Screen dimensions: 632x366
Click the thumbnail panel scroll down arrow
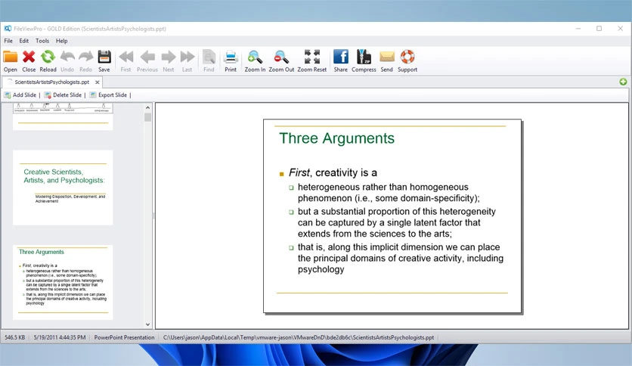[x=147, y=324]
